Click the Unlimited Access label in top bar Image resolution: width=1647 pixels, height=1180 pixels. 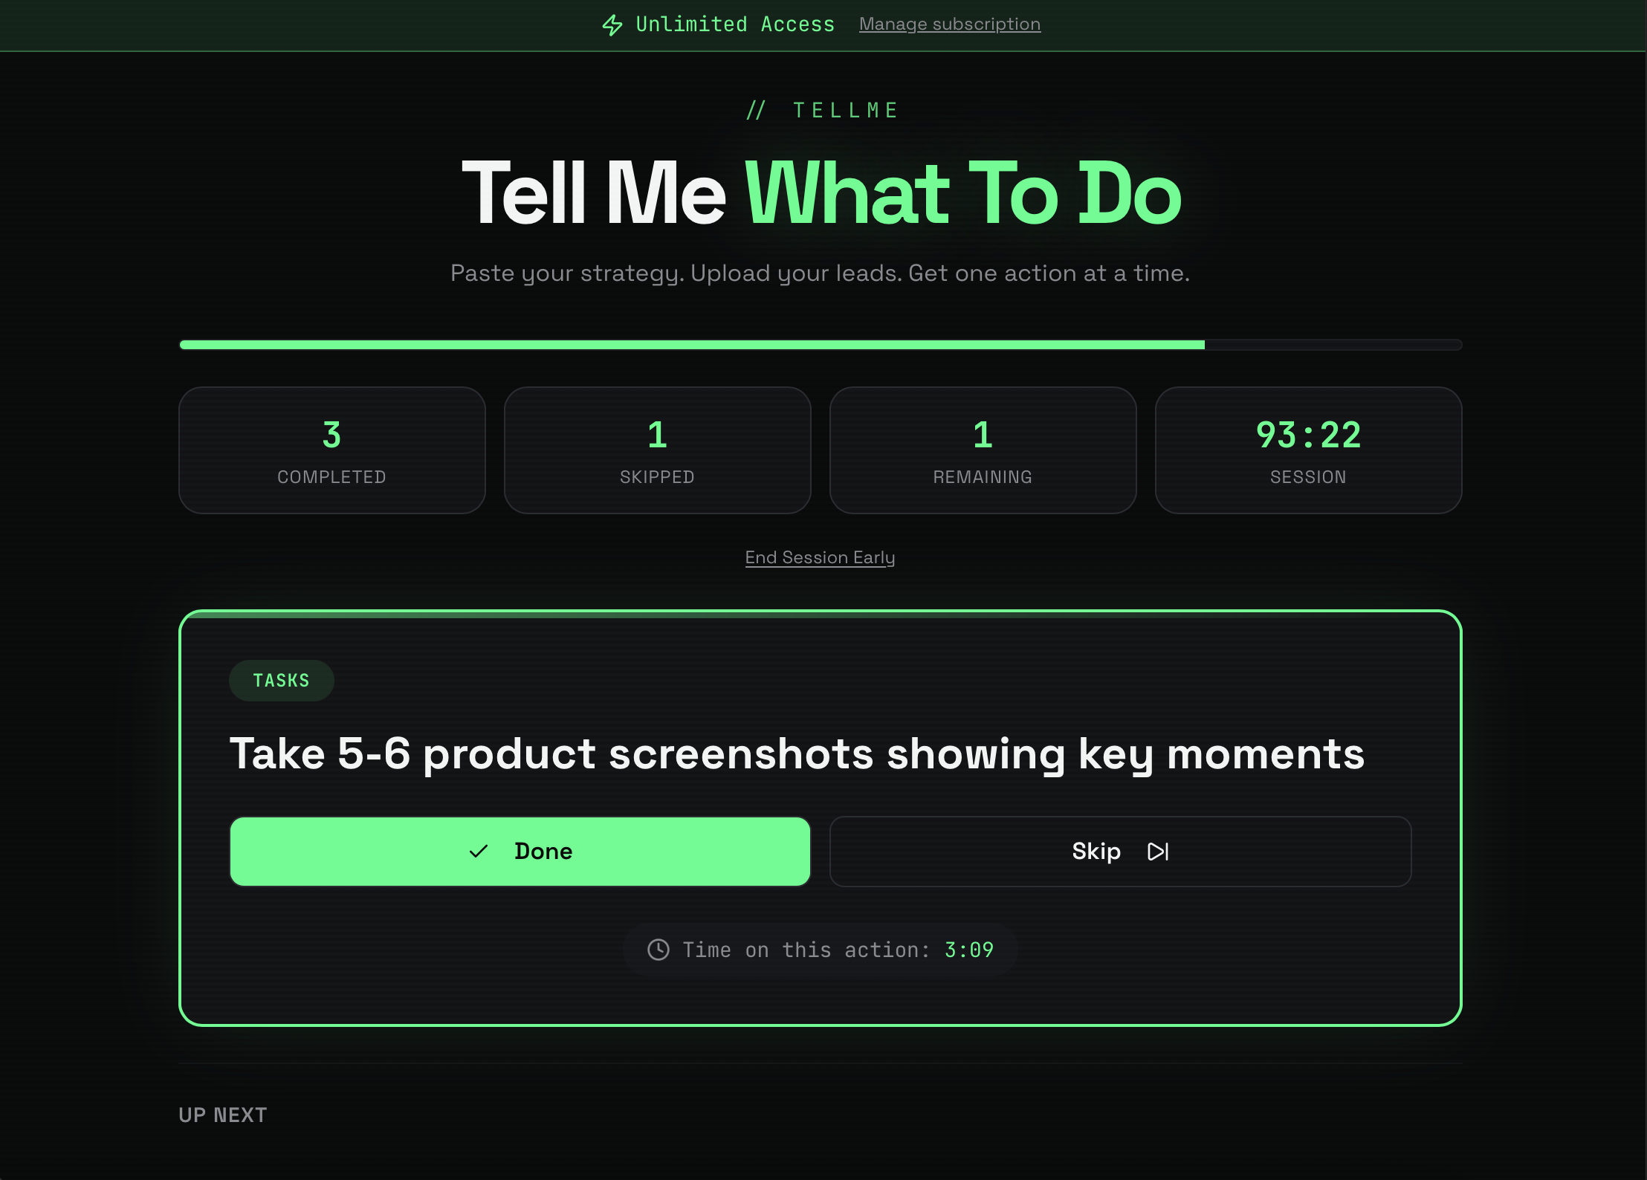click(x=734, y=25)
